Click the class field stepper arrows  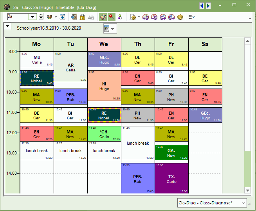pyautogui.click(x=41, y=17)
